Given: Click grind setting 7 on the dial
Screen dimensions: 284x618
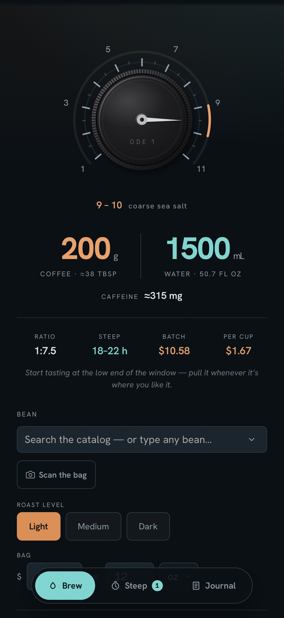Looking at the screenshot, I should tap(176, 50).
